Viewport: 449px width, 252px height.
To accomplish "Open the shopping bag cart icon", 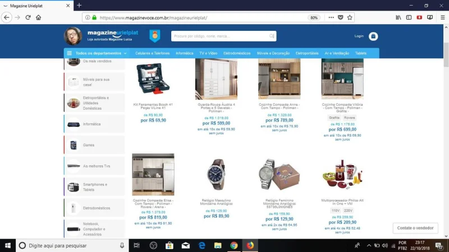I will tap(373, 36).
